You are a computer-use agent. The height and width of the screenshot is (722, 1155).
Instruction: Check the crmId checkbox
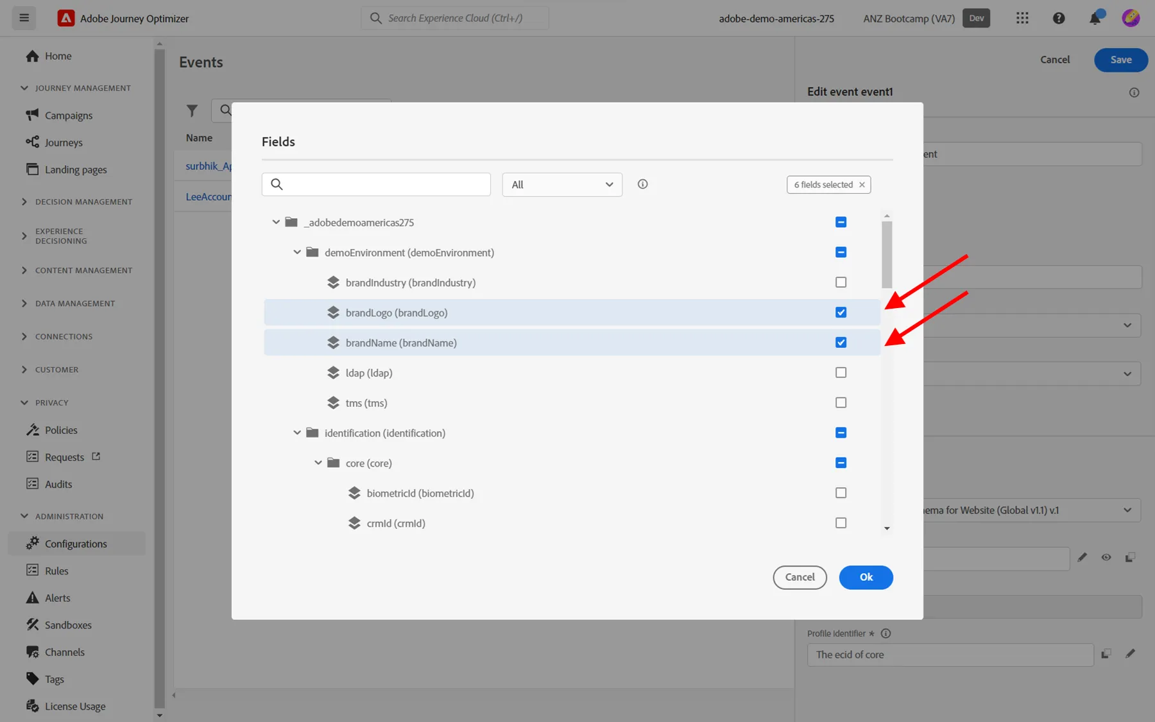coord(841,523)
